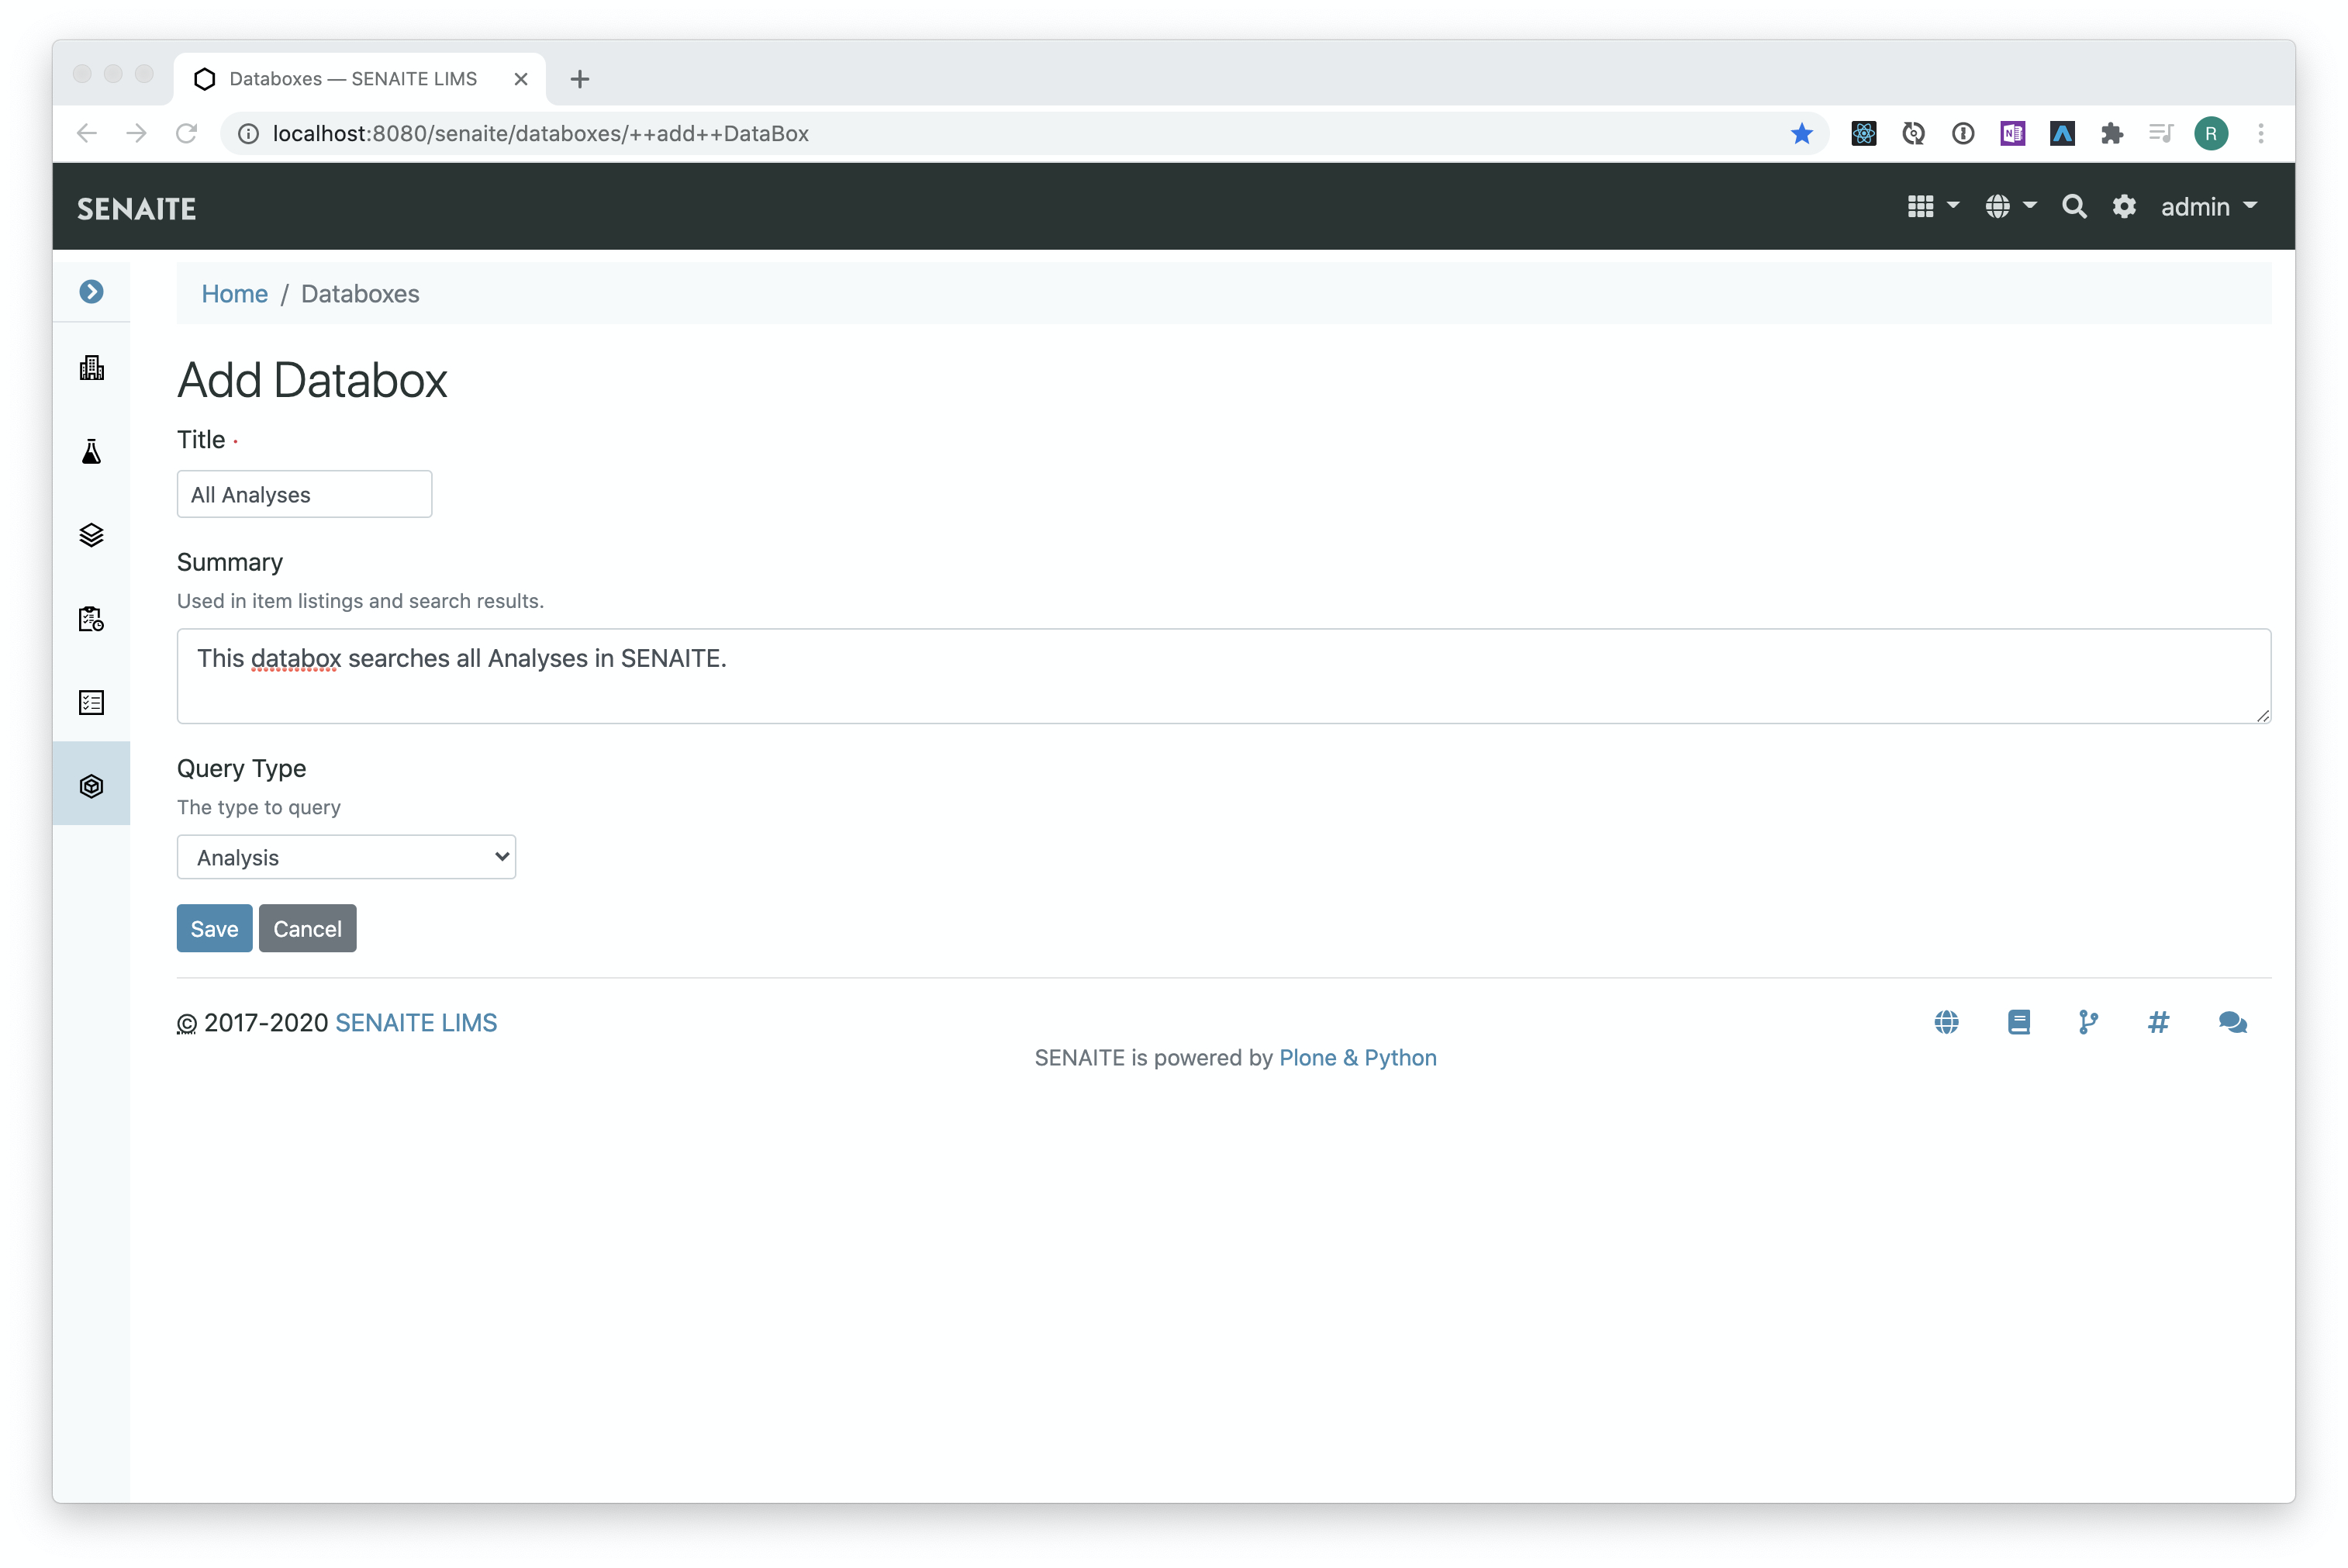The image size is (2348, 1568).
Task: Open the Chrome three-dot menu
Action: coord(2260,133)
